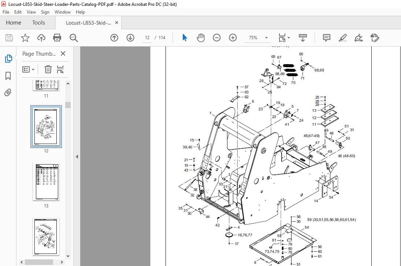Open the Find text search tool
The image size is (401, 266).
pos(74,38)
